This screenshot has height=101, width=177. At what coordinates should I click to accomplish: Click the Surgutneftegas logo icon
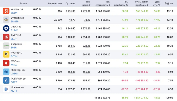[x=6, y=20]
